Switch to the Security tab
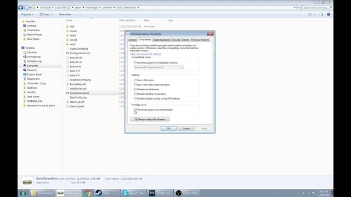 (x=176, y=40)
